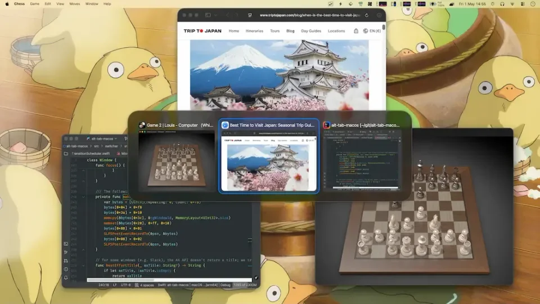The image size is (540, 304).
Task: Click the Safari page vertical scrollbar
Action: (384, 28)
